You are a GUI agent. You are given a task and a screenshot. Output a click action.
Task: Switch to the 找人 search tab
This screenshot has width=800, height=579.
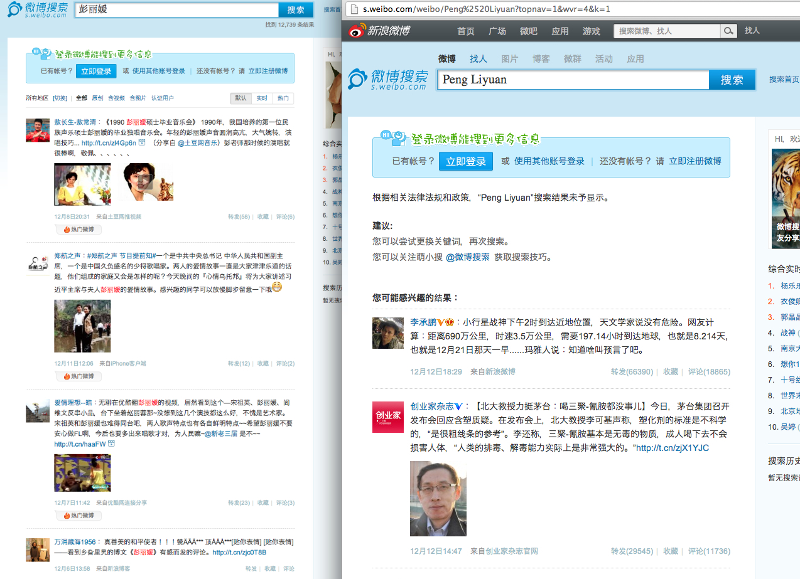(478, 58)
